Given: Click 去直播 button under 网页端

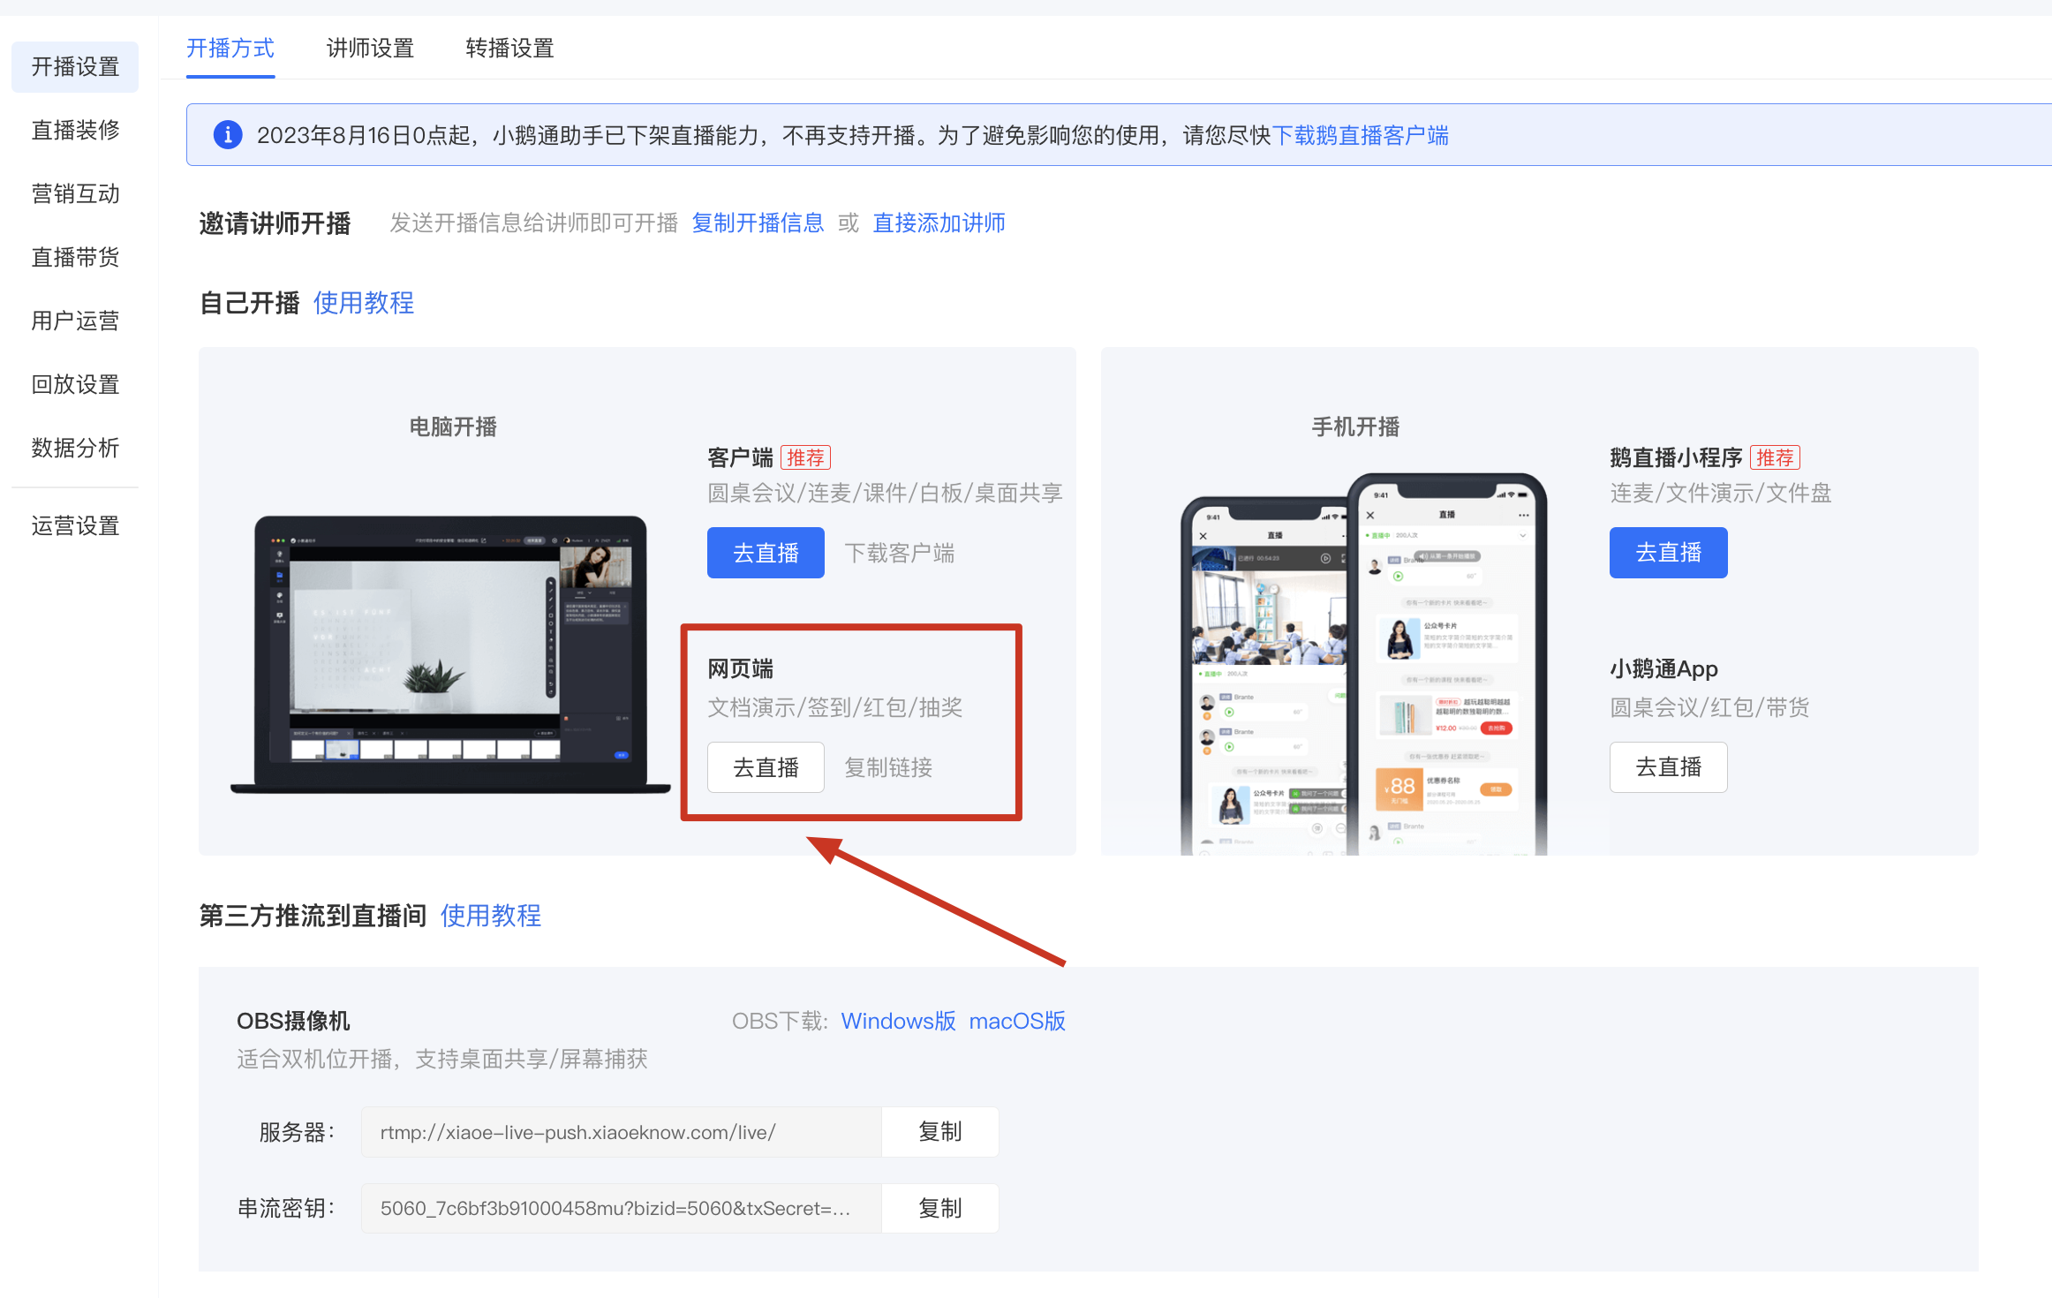Looking at the screenshot, I should (x=766, y=767).
